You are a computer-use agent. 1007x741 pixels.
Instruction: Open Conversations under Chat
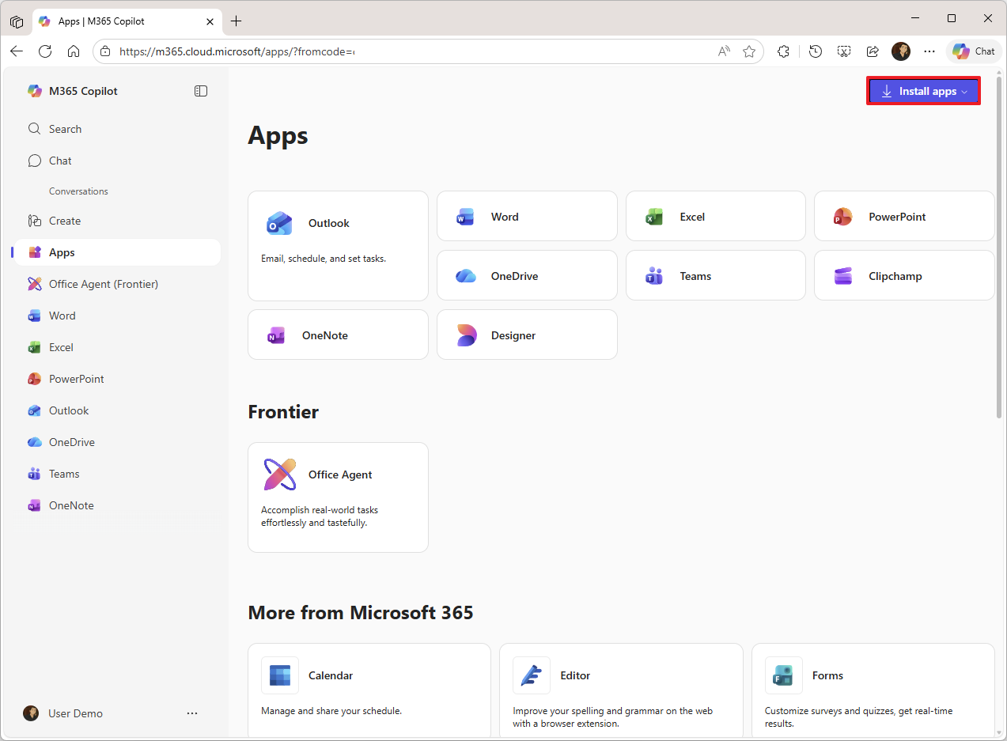78,191
